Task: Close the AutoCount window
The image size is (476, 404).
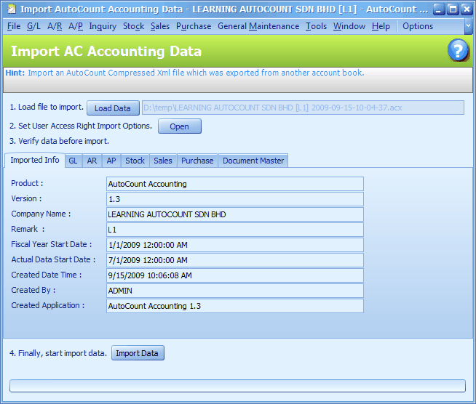Action: (467, 9)
